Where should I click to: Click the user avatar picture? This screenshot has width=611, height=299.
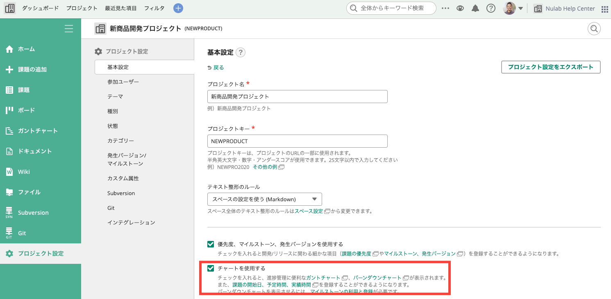click(x=509, y=8)
